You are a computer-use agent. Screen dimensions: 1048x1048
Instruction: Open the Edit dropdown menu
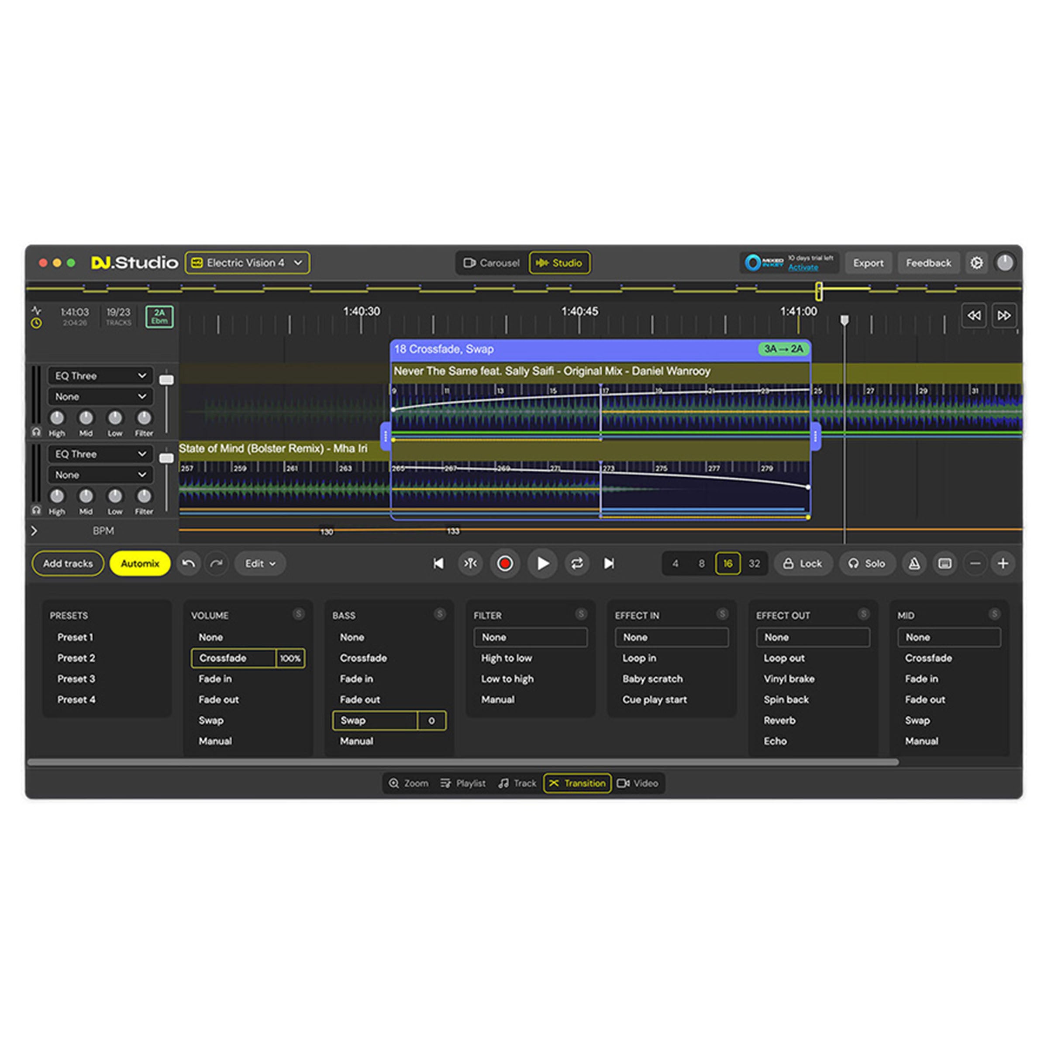260,564
